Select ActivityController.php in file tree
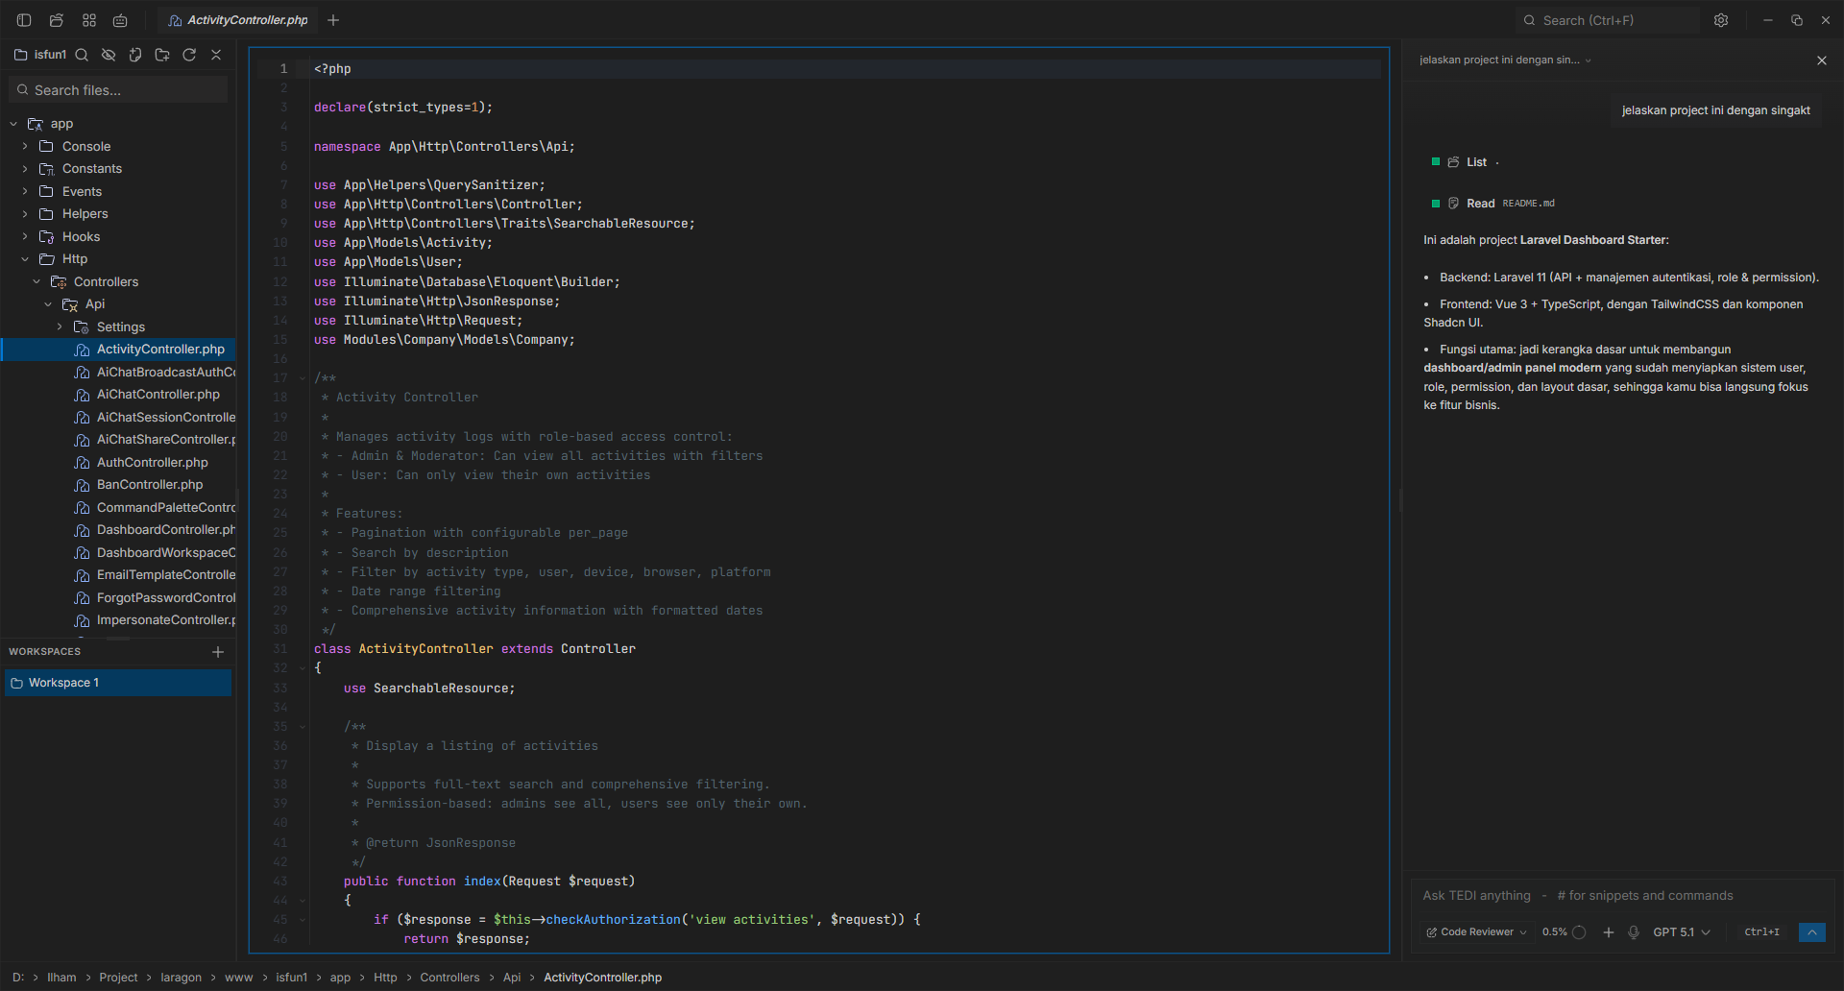Screen dimensions: 1844x991 point(118,350)
